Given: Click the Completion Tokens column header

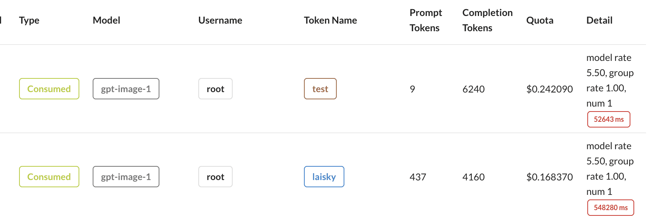Looking at the screenshot, I should pos(487,21).
